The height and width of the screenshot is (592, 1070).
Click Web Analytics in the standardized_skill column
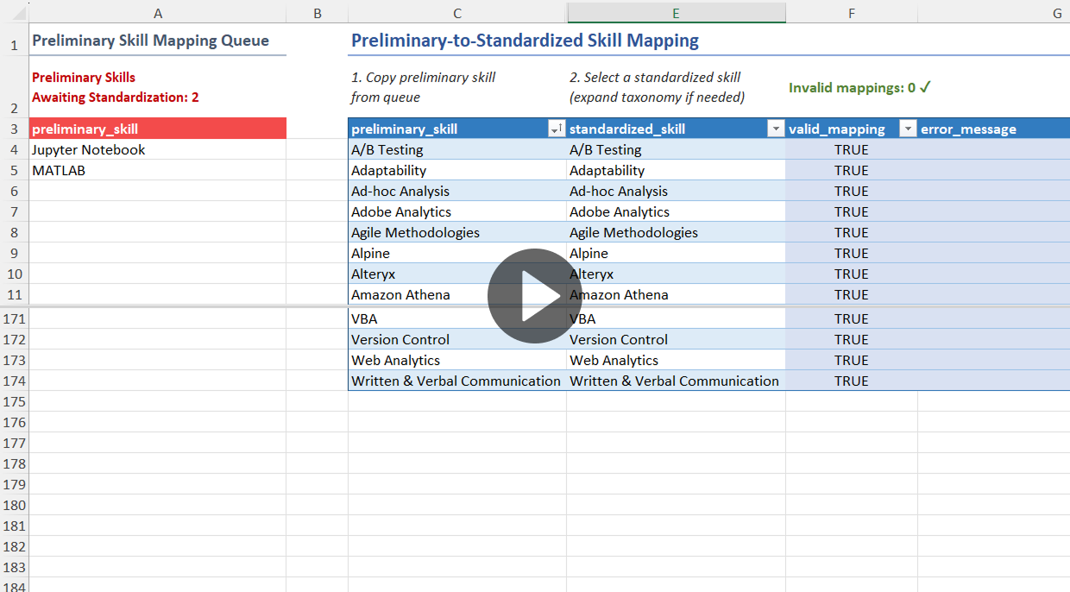pyautogui.click(x=676, y=361)
